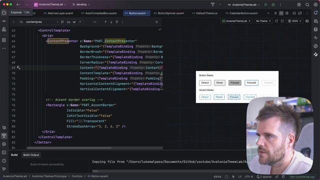Refresh the Avalonia previewer
Screen dimensions: 320x180
[x=276, y=21]
